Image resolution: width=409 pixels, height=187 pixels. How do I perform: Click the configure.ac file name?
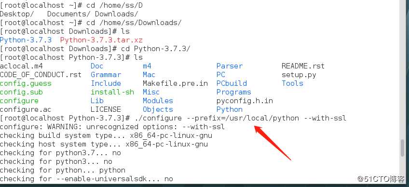26,109
